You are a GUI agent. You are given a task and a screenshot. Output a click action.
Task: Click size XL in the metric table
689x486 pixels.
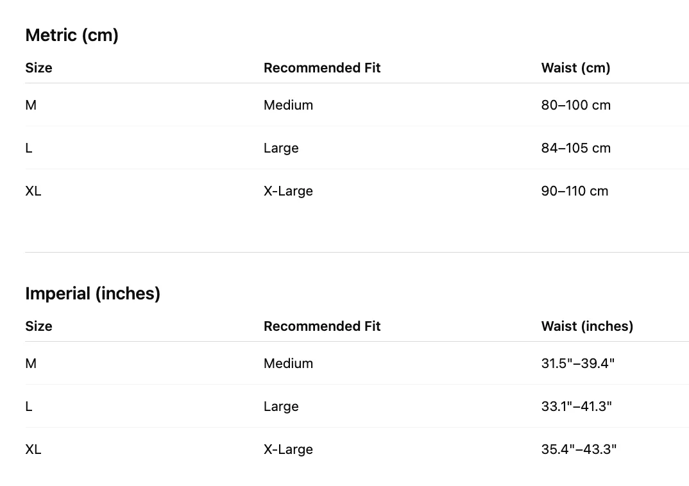[33, 191]
